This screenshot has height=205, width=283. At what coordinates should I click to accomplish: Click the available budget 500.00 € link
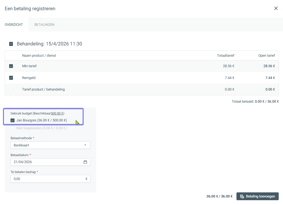pyautogui.click(x=57, y=113)
